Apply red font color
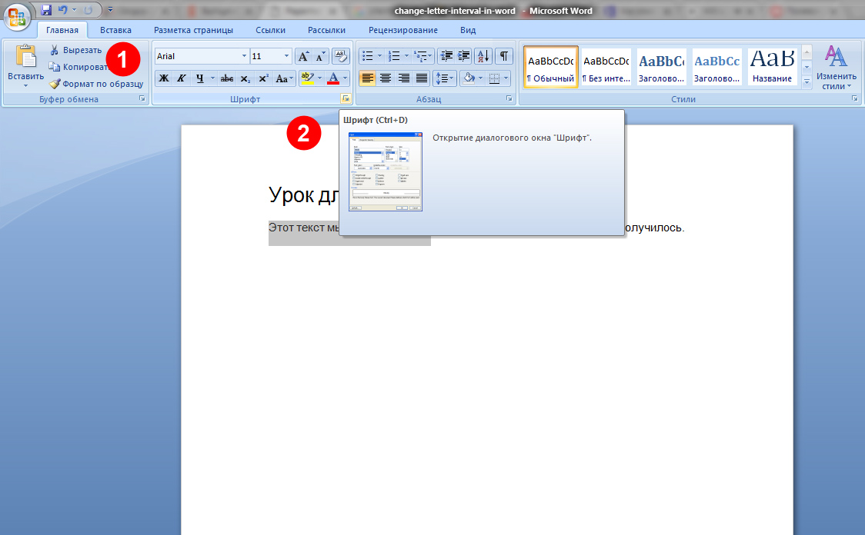The height and width of the screenshot is (535, 865). tap(333, 78)
